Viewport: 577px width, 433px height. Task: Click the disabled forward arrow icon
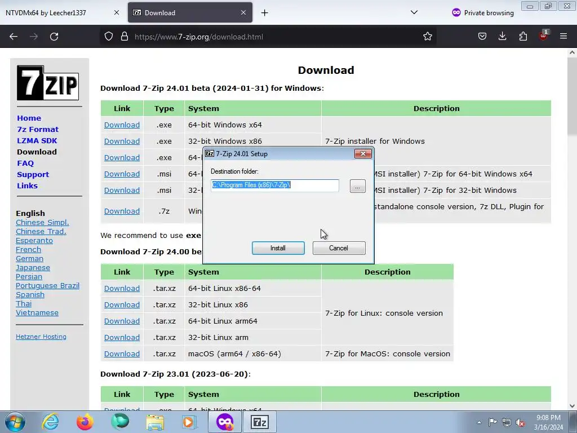[x=34, y=37]
